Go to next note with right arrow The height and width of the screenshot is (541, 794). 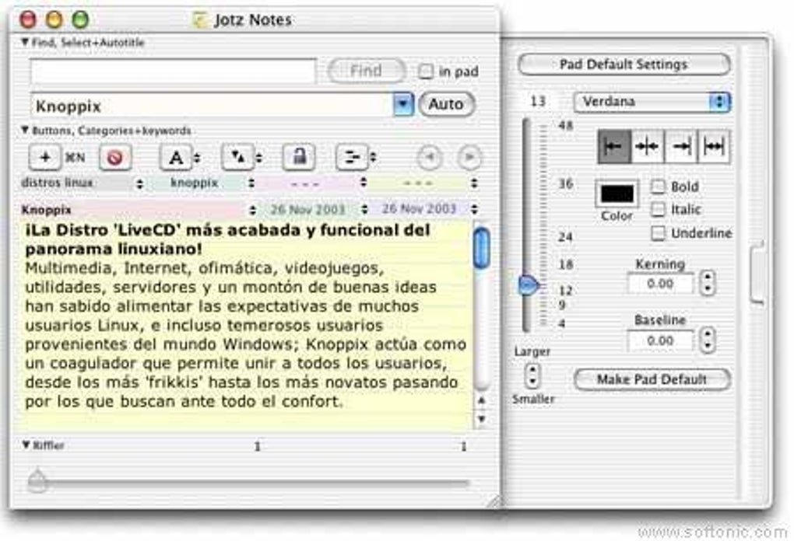tap(469, 157)
